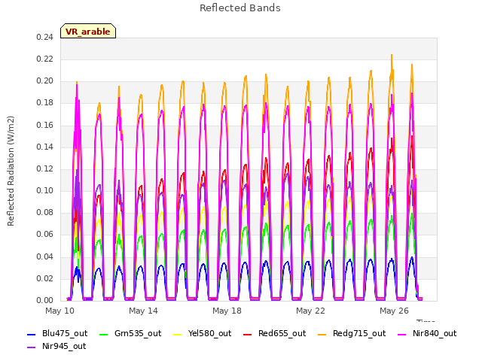Click the 0.12 y-axis tick label
Image resolution: width=482 pixels, height=361 pixels.
click(45, 168)
